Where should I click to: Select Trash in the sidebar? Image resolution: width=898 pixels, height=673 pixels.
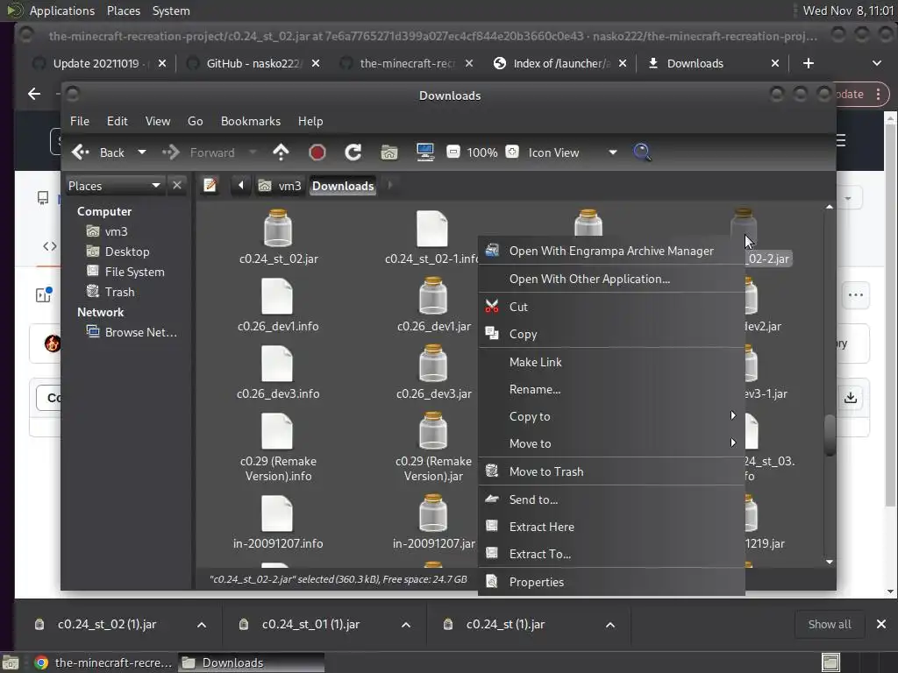tap(119, 292)
